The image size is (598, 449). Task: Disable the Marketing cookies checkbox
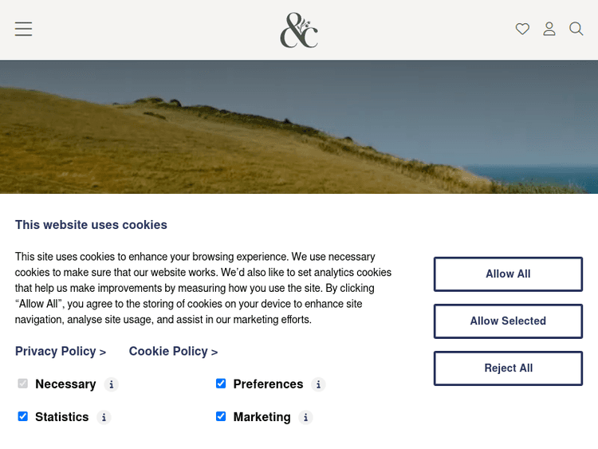(x=221, y=416)
